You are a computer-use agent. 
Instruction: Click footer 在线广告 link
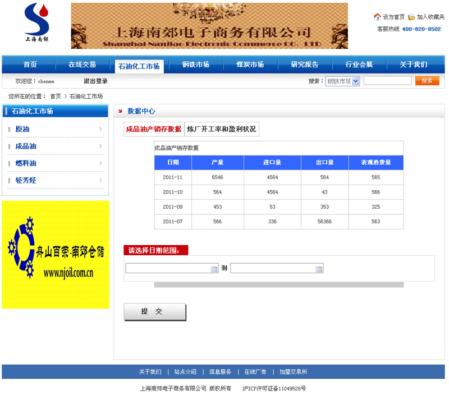click(255, 371)
